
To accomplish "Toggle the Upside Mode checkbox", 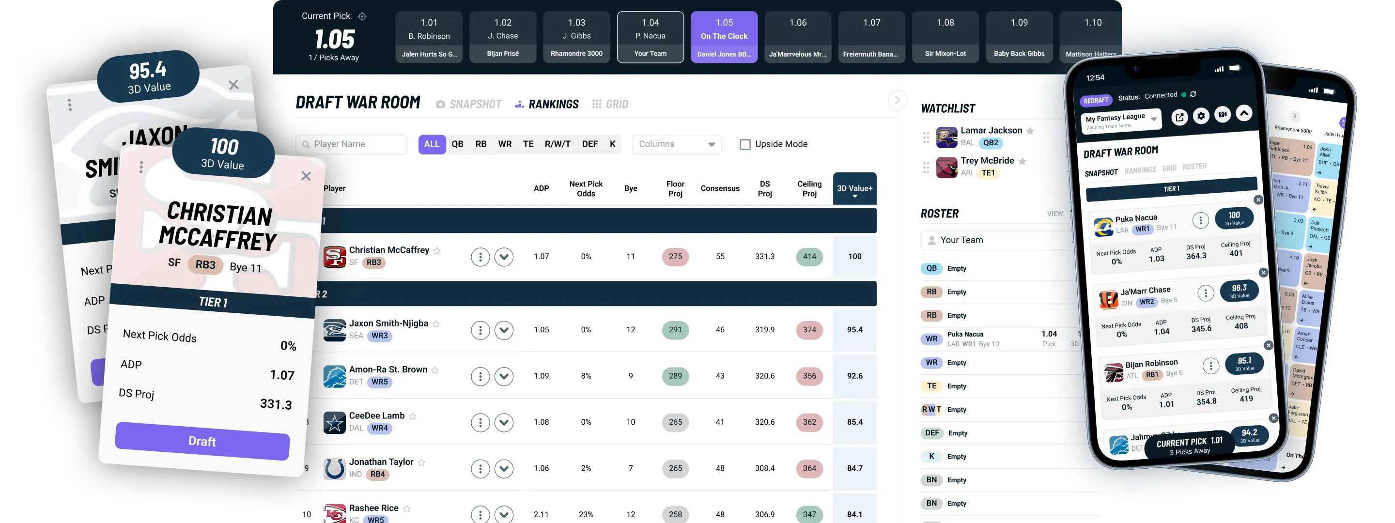I will click(x=745, y=145).
